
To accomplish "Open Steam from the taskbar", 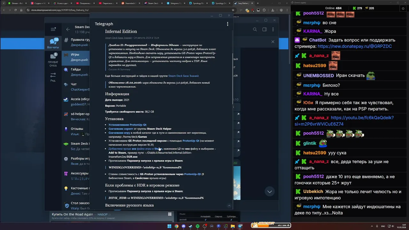I will (191, 226).
